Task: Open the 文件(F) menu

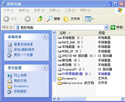Action: pos(9,10)
